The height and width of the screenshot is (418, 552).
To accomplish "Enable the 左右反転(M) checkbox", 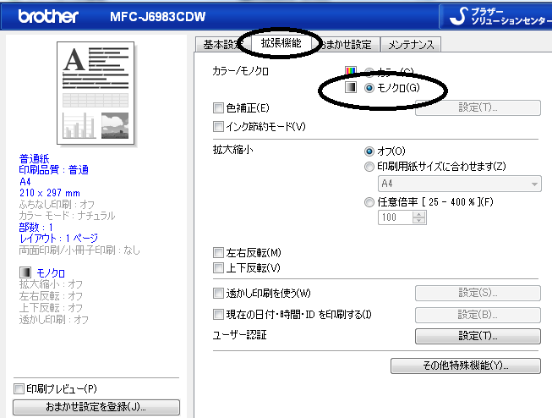I will point(218,253).
